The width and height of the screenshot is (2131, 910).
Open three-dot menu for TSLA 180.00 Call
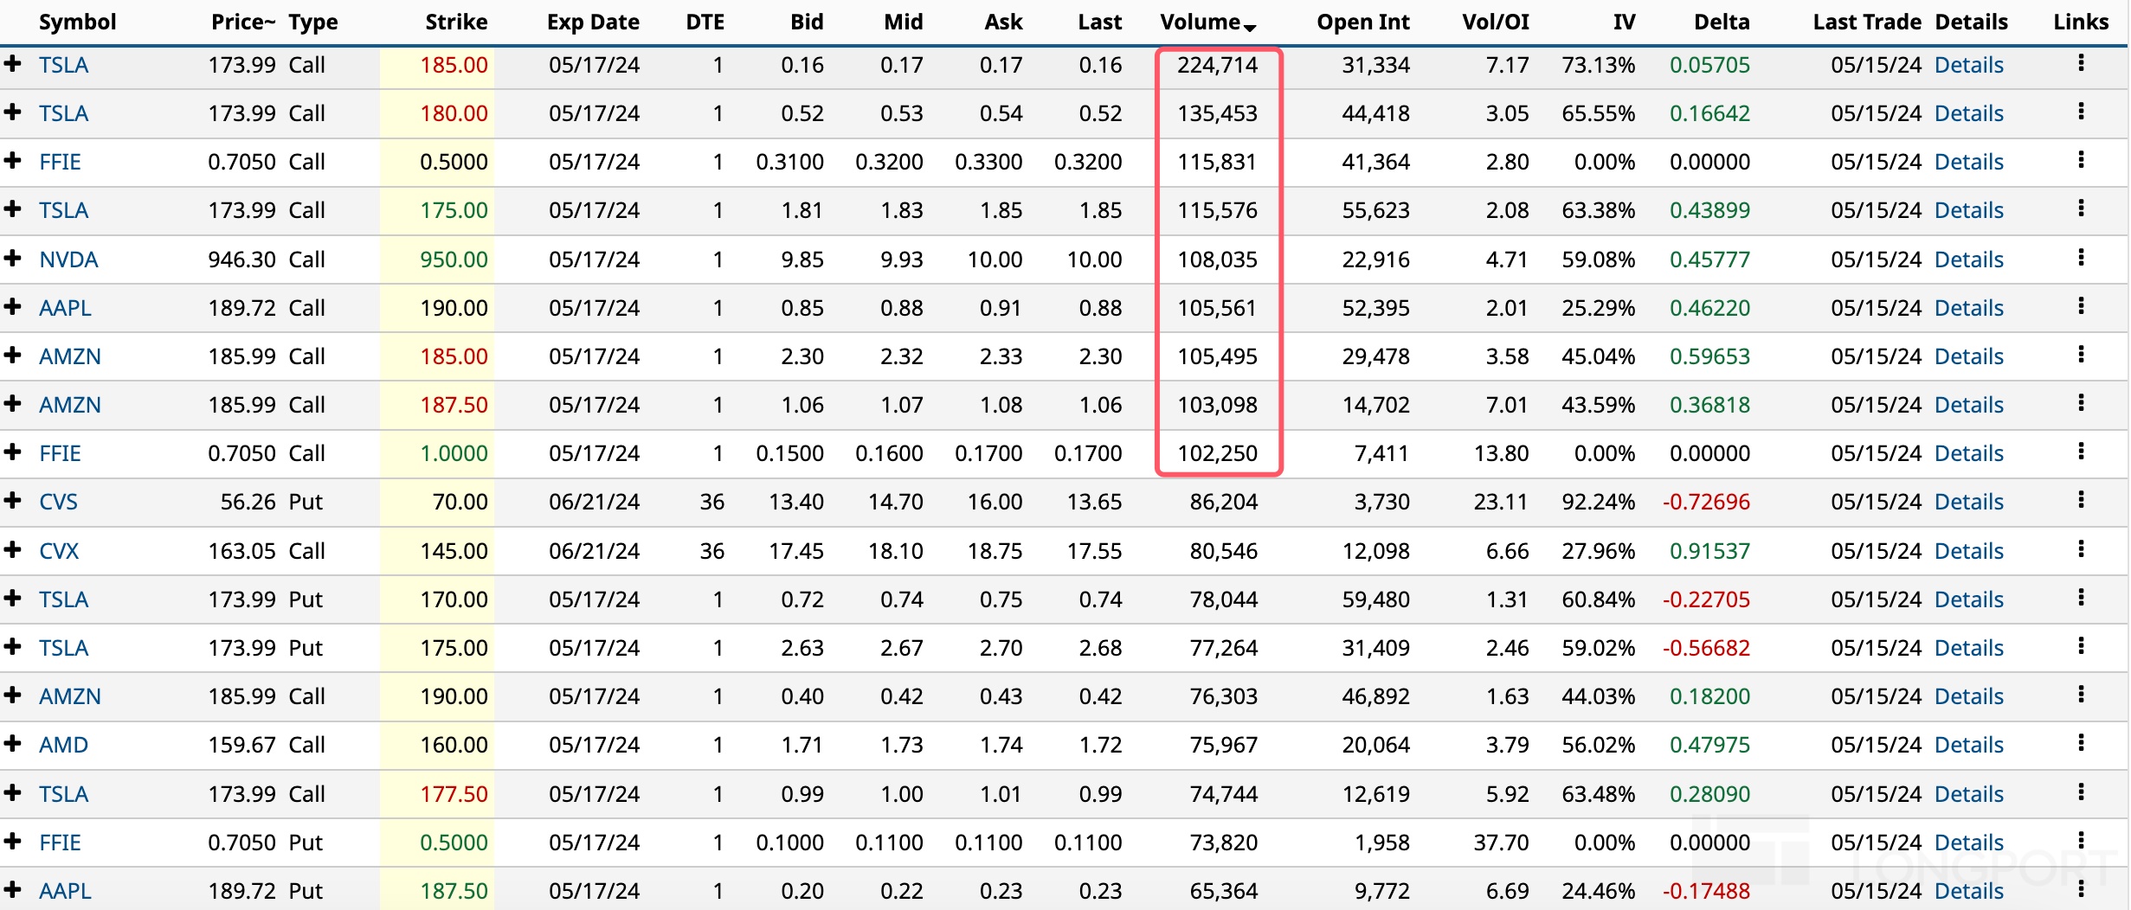tap(2081, 112)
